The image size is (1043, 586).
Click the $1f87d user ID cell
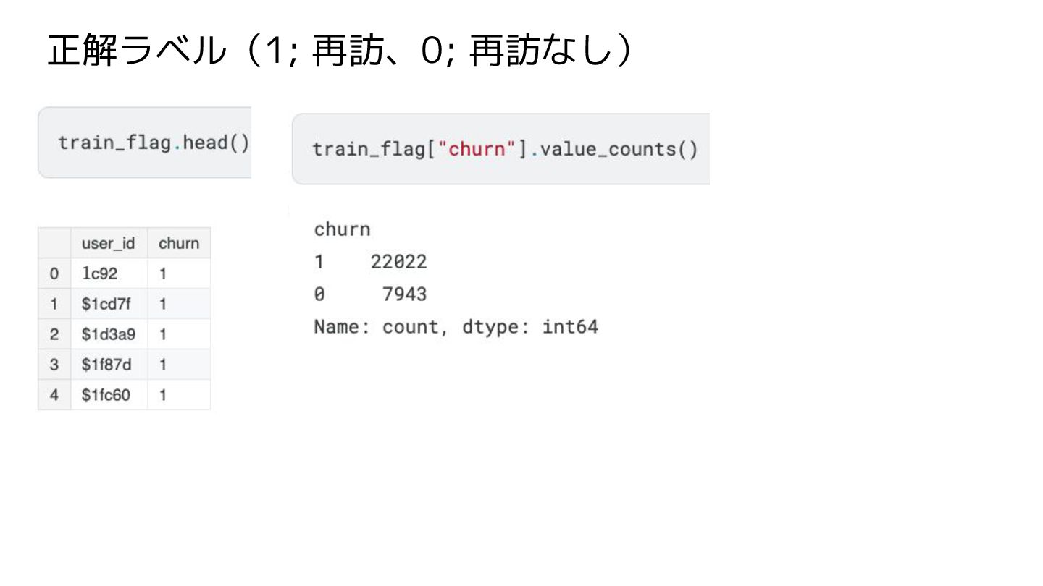[x=106, y=365]
